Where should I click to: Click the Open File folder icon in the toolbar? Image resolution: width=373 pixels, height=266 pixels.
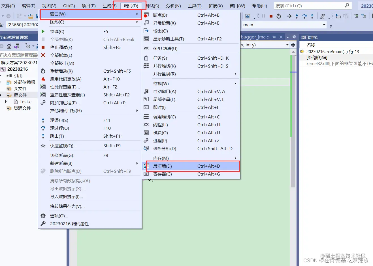[x=31, y=16]
